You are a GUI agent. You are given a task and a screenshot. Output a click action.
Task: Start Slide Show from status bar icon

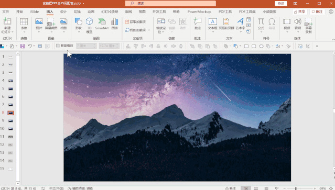277,188
